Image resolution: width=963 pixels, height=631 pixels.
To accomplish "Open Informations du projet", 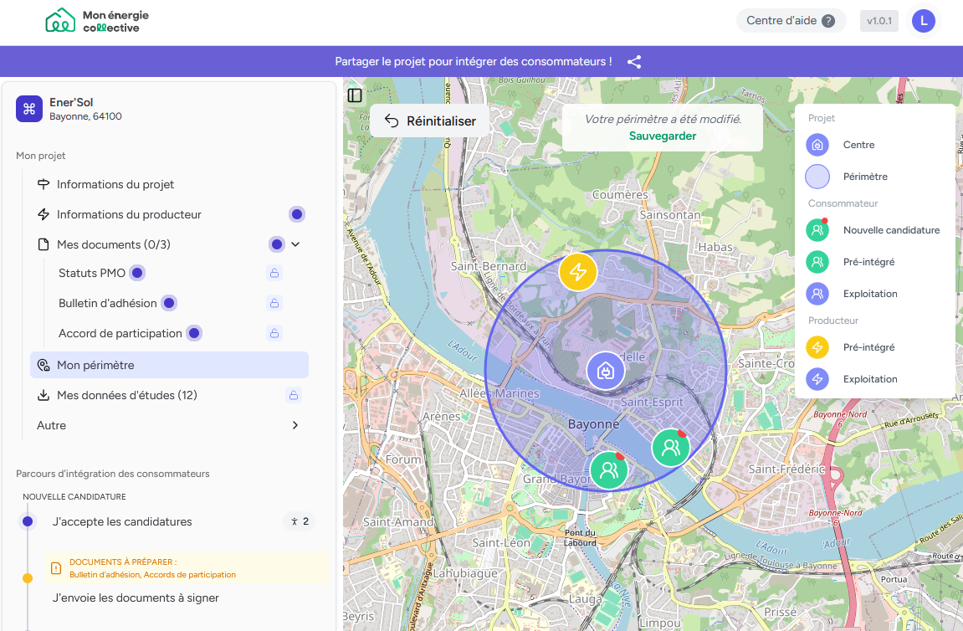I will [x=115, y=184].
